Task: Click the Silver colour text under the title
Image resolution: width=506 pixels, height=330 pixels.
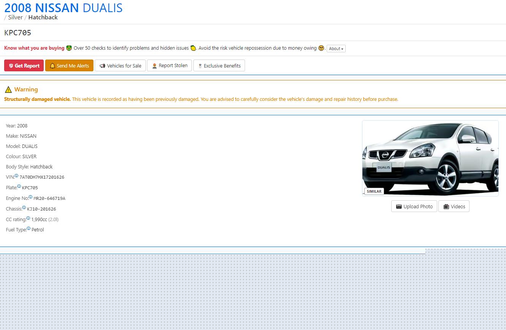Action: (x=16, y=17)
